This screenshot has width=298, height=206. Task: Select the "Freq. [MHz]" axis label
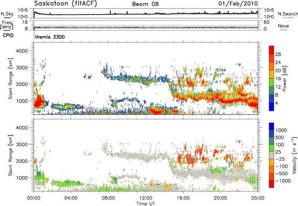[7, 25]
